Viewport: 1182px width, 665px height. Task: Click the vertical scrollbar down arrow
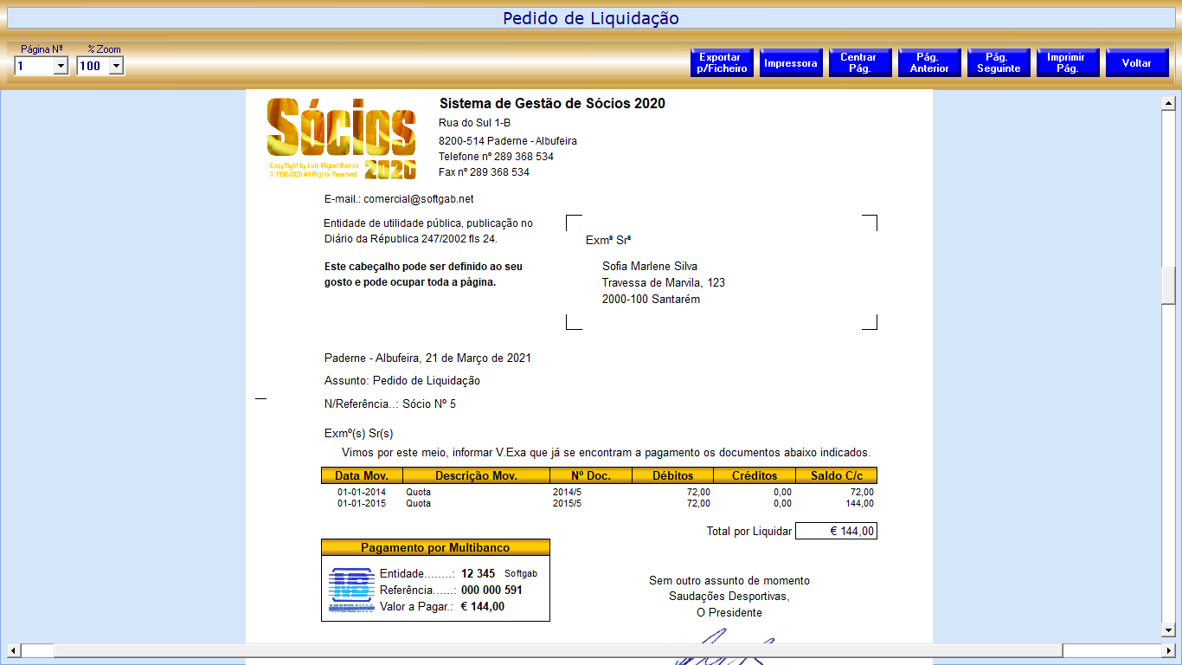(x=1168, y=629)
